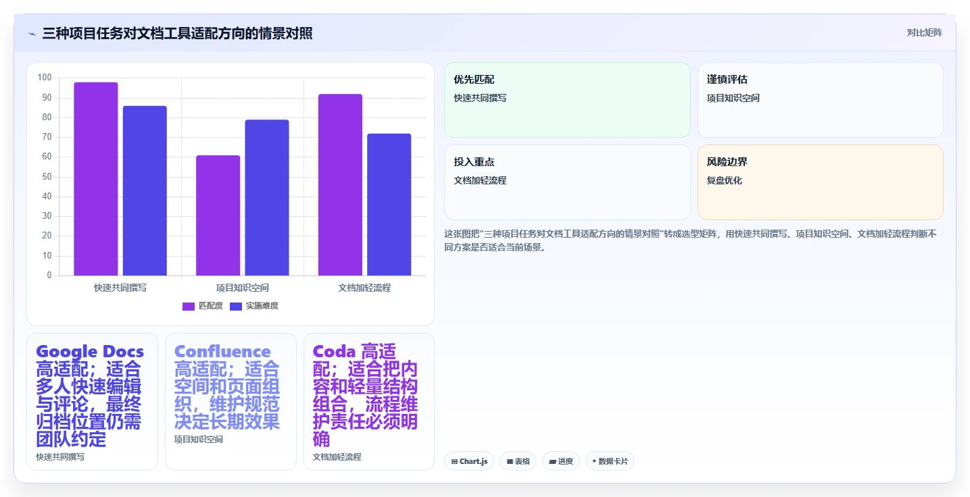Click the 项目知识空间 x-axis label

pos(243,288)
